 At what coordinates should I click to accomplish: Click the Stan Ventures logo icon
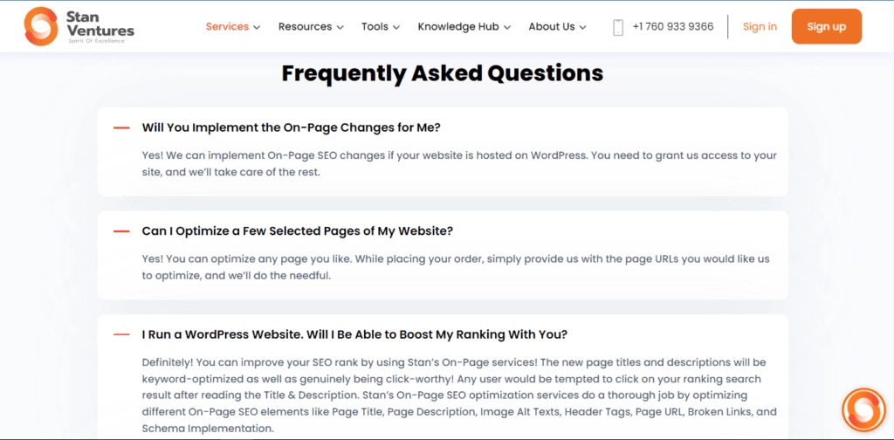41,26
